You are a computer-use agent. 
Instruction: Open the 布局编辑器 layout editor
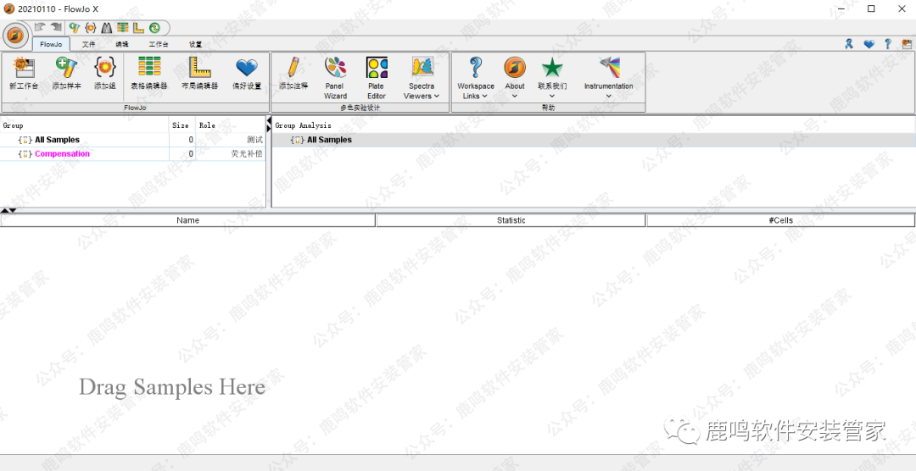coord(199,73)
